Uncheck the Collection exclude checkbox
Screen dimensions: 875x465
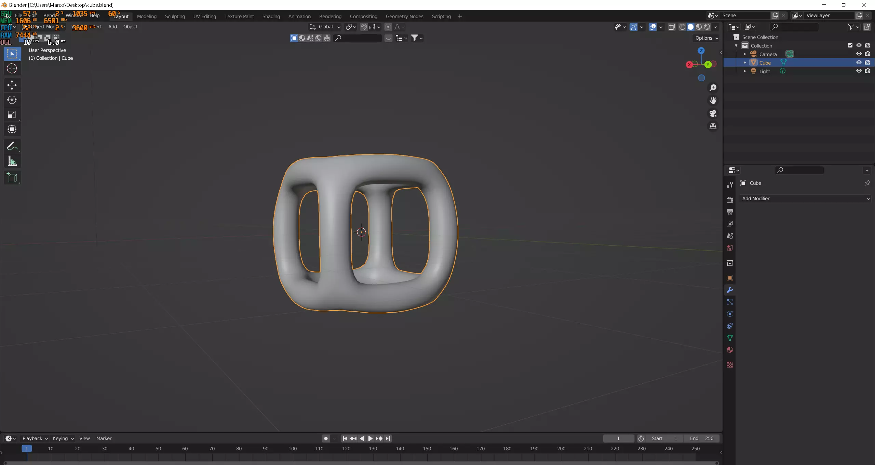click(850, 45)
